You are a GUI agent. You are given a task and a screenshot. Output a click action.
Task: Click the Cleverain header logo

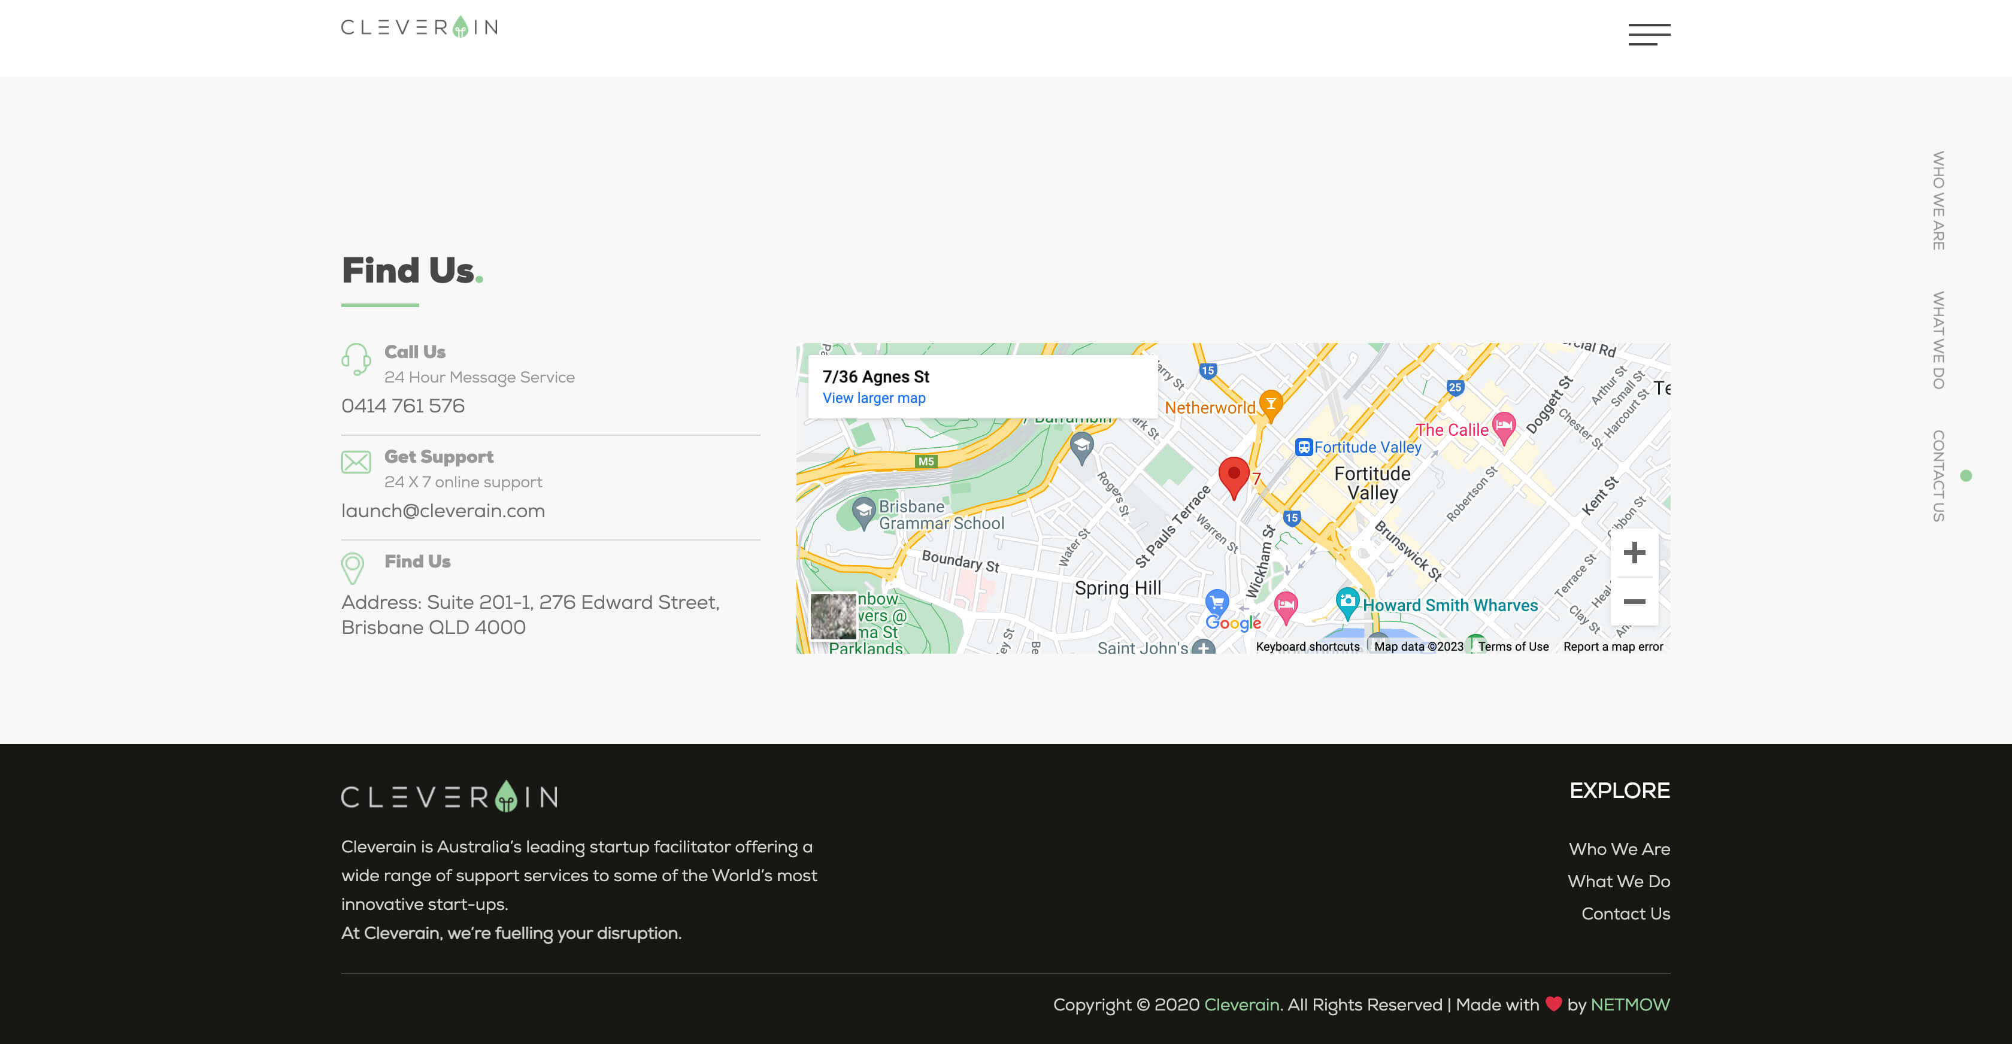tap(419, 28)
